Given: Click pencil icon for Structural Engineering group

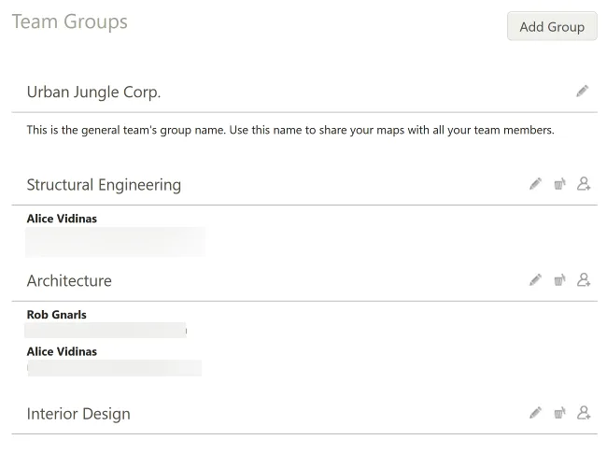Looking at the screenshot, I should pyautogui.click(x=535, y=184).
